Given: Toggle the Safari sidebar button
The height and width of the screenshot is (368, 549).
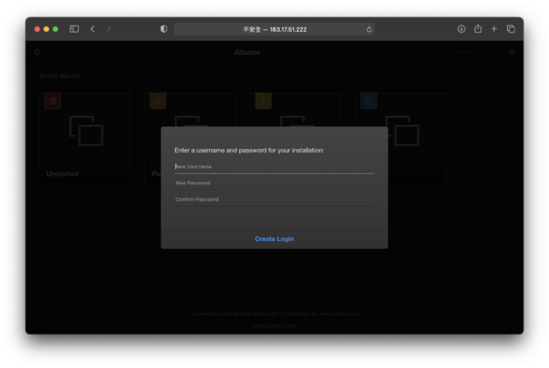Looking at the screenshot, I should [75, 29].
